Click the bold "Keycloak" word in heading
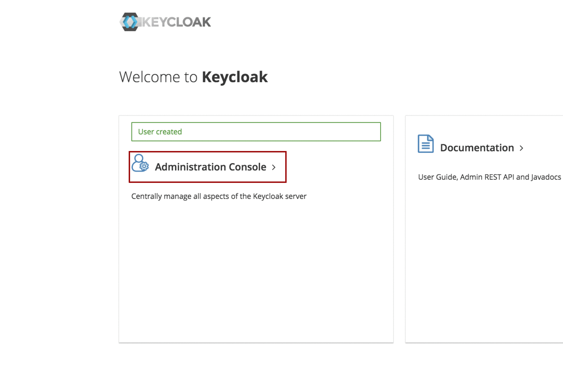563x374 pixels. 234,77
